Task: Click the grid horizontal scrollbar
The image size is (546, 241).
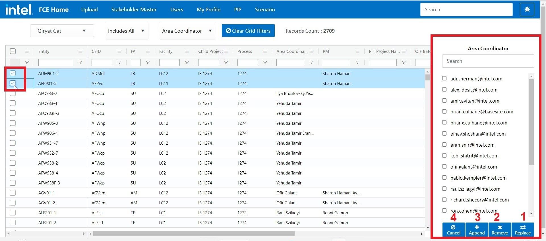Action: [194, 234]
